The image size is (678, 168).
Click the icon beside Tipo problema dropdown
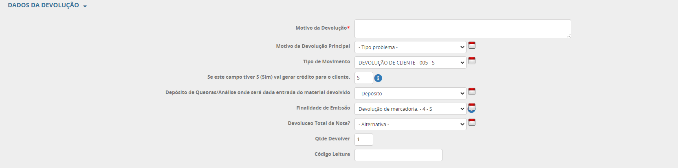pos(472,45)
